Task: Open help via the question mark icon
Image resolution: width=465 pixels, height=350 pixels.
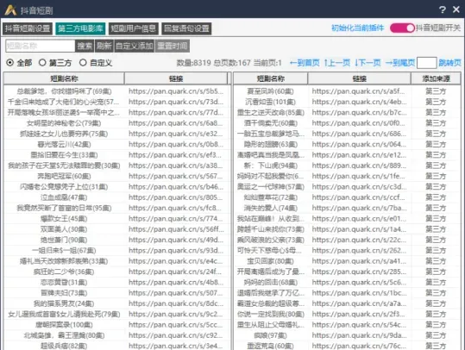Action: click(x=443, y=9)
